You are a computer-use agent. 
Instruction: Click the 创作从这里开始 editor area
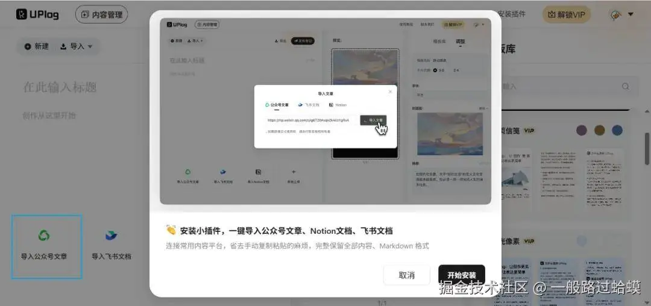point(49,115)
